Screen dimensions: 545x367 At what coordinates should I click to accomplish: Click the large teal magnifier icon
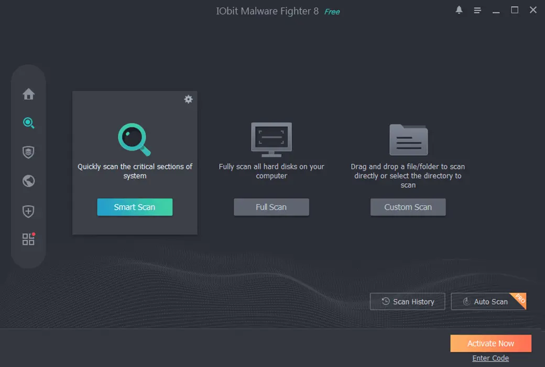tap(134, 139)
